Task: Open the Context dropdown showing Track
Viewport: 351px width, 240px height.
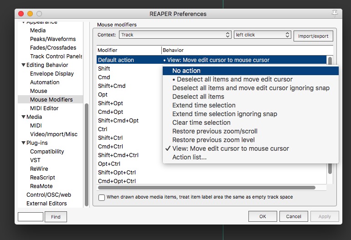Action: [175, 35]
